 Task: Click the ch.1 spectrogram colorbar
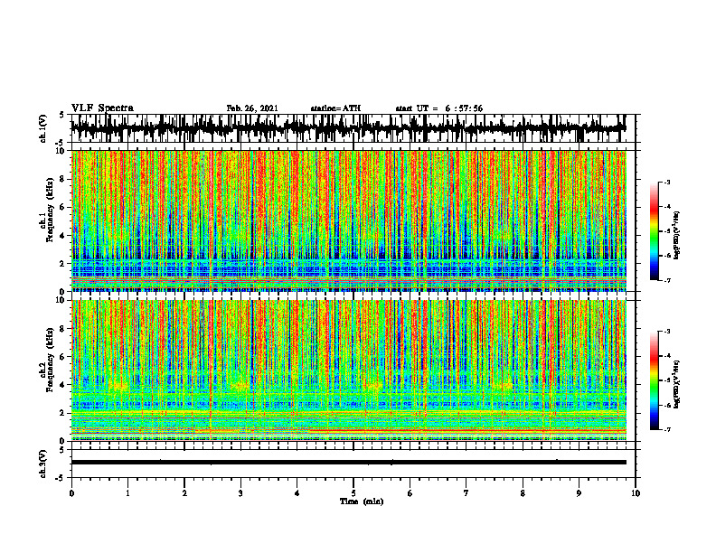654,231
